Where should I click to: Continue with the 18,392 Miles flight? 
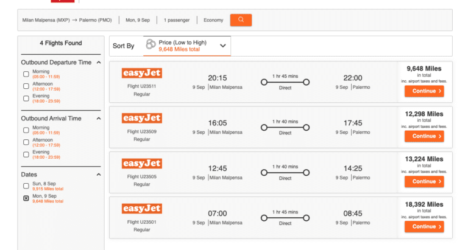[x=424, y=227]
